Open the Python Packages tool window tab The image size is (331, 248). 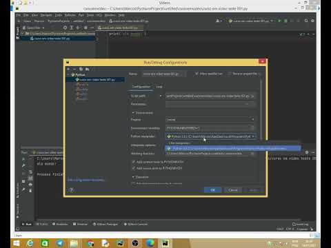point(106,224)
